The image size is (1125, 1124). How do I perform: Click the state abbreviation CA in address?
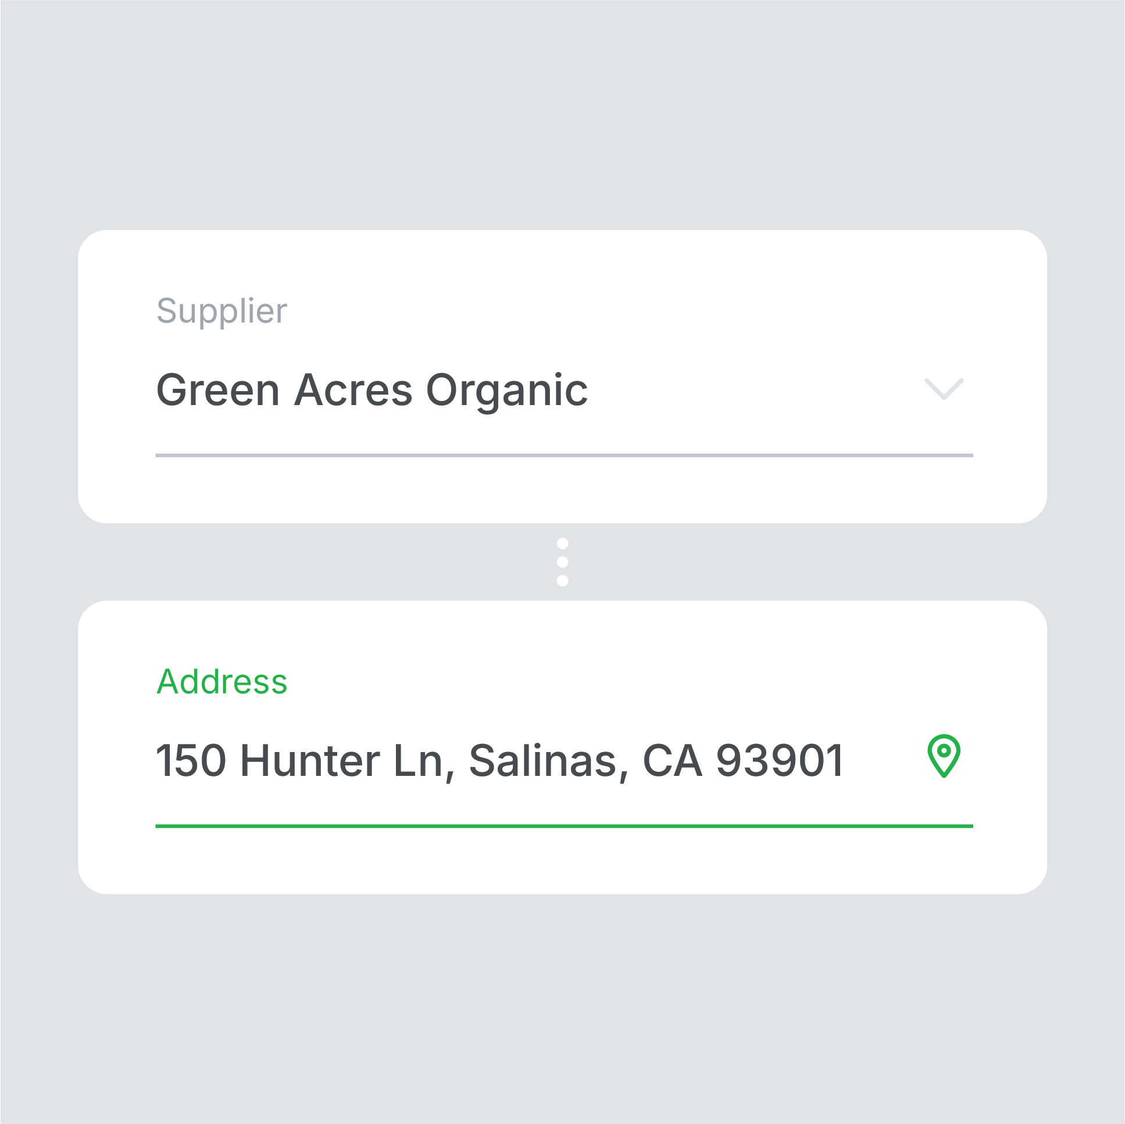click(673, 760)
